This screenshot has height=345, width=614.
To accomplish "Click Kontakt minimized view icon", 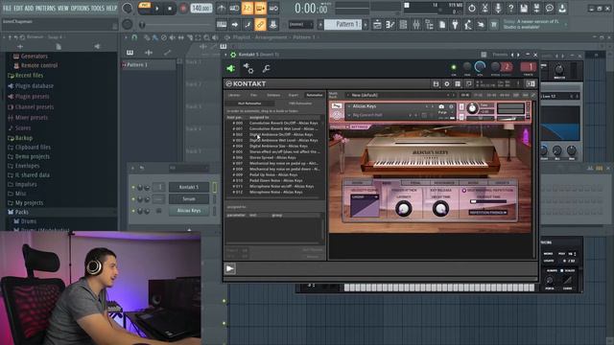I will tap(531, 84).
